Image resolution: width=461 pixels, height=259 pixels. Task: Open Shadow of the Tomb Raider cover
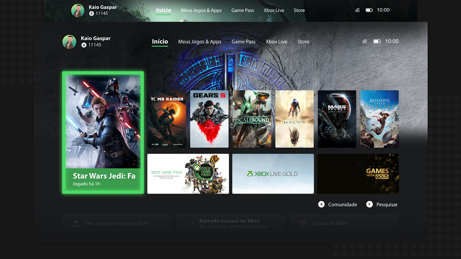(x=167, y=119)
